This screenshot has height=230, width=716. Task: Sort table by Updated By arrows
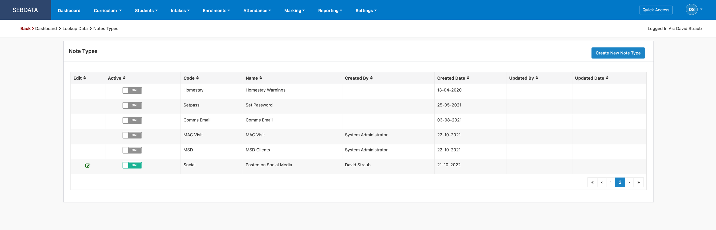(537, 78)
